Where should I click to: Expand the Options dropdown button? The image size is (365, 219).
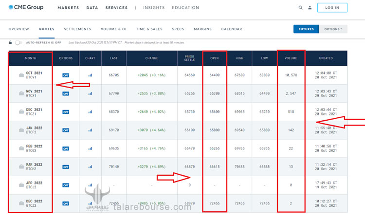(333, 29)
